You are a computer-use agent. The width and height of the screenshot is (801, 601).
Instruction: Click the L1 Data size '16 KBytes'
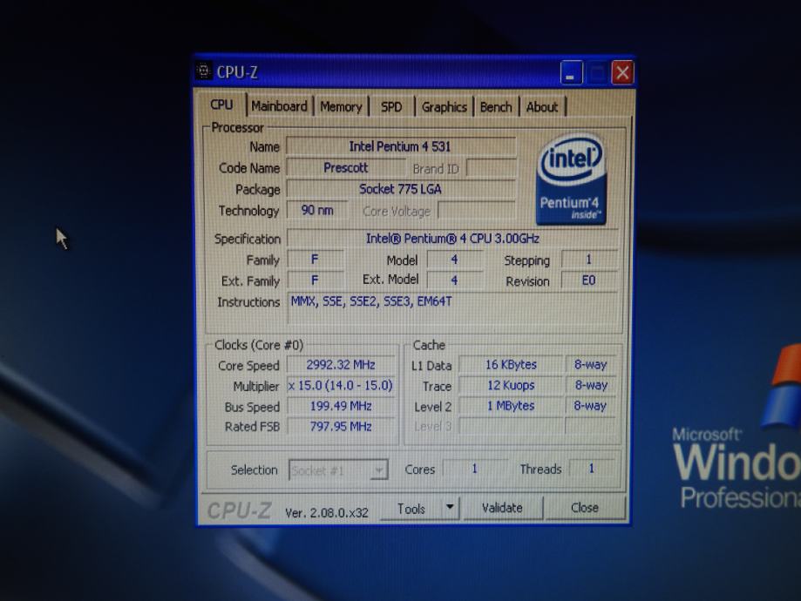tap(511, 365)
